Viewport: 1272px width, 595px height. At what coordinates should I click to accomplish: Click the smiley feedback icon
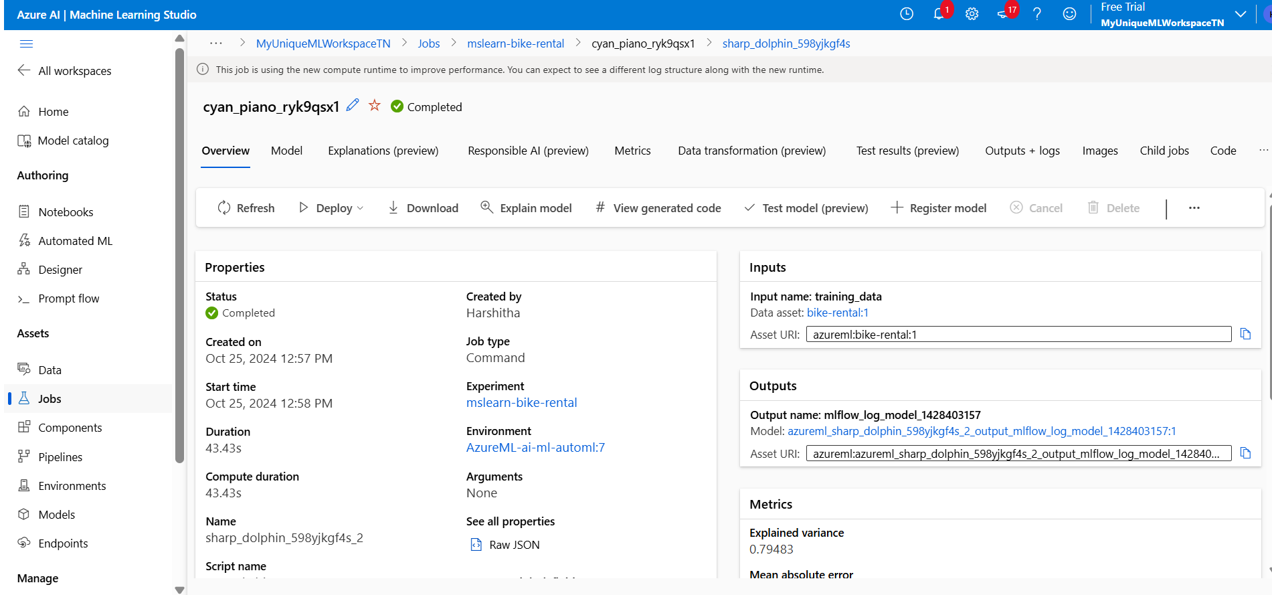[x=1069, y=14]
